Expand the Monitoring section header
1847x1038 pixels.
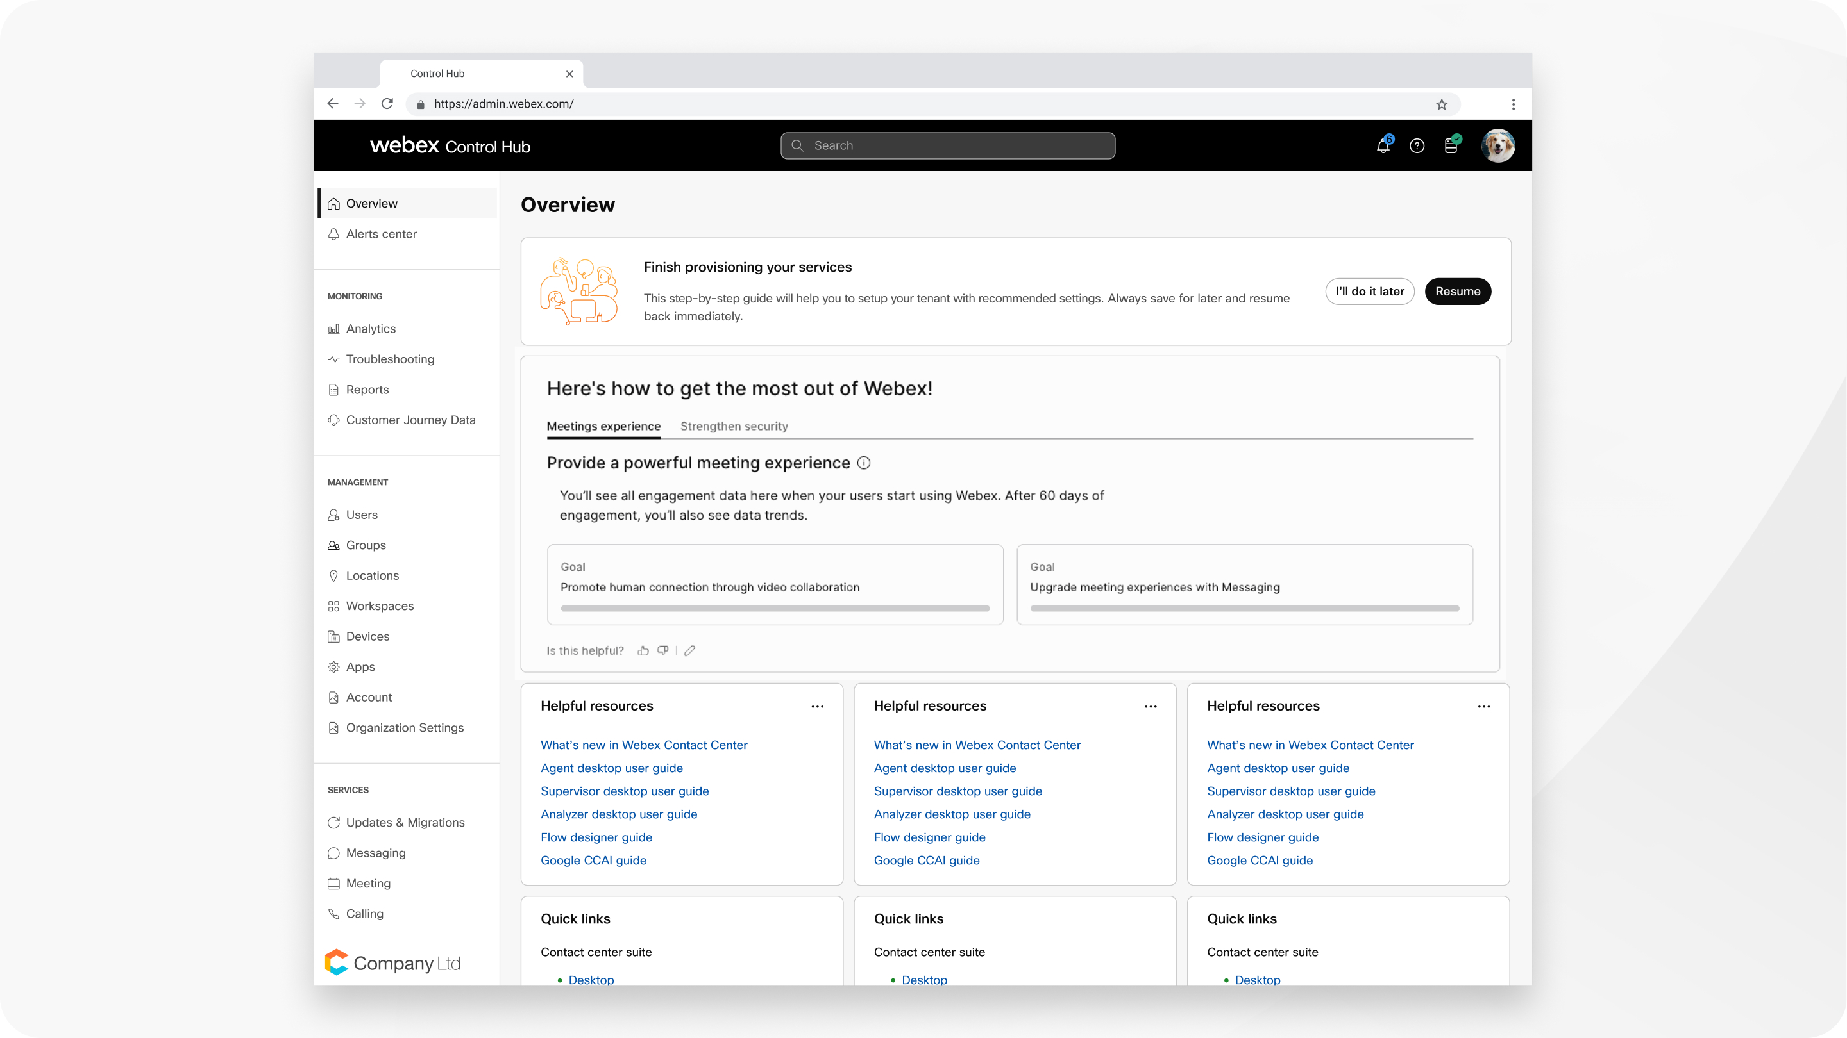coord(355,295)
